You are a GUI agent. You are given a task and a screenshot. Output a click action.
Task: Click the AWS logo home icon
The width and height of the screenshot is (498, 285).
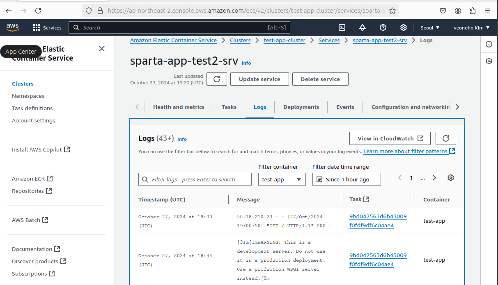click(13, 27)
